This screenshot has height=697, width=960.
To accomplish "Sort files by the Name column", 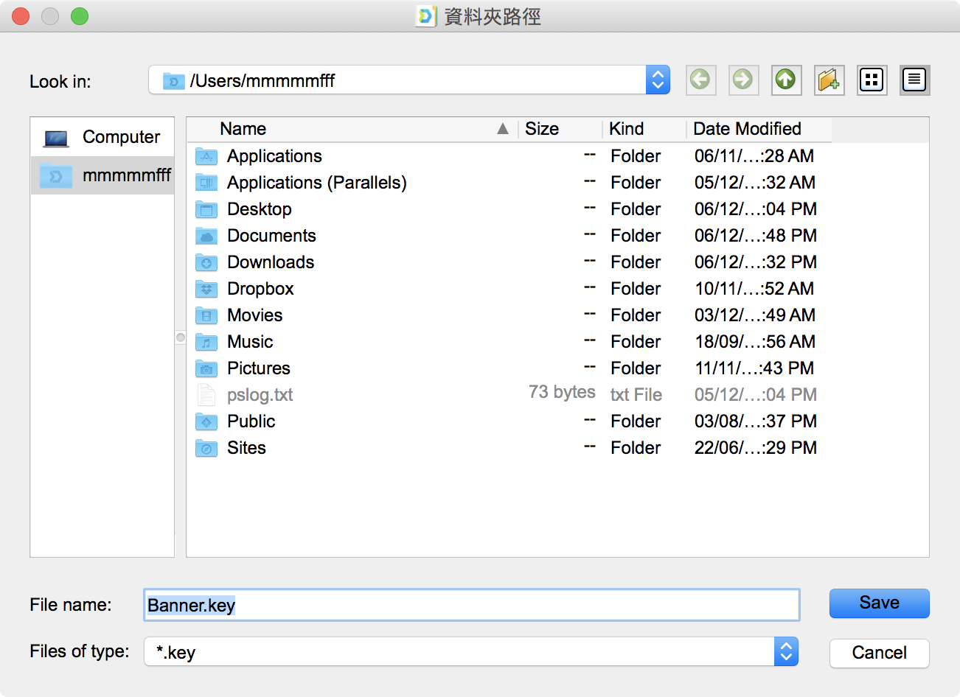I will pyautogui.click(x=243, y=129).
